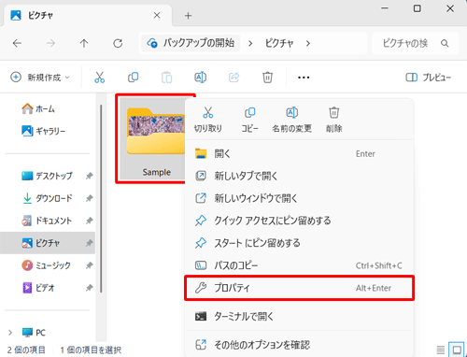Click the バックアップの開始 button in address bar
The image size is (467, 357).
[191, 43]
